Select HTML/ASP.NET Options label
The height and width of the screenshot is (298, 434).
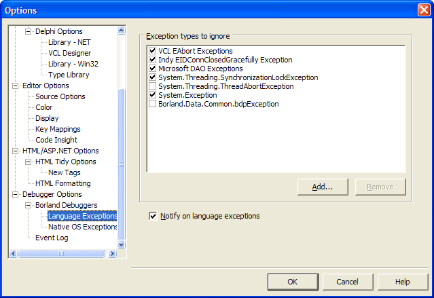coord(60,151)
